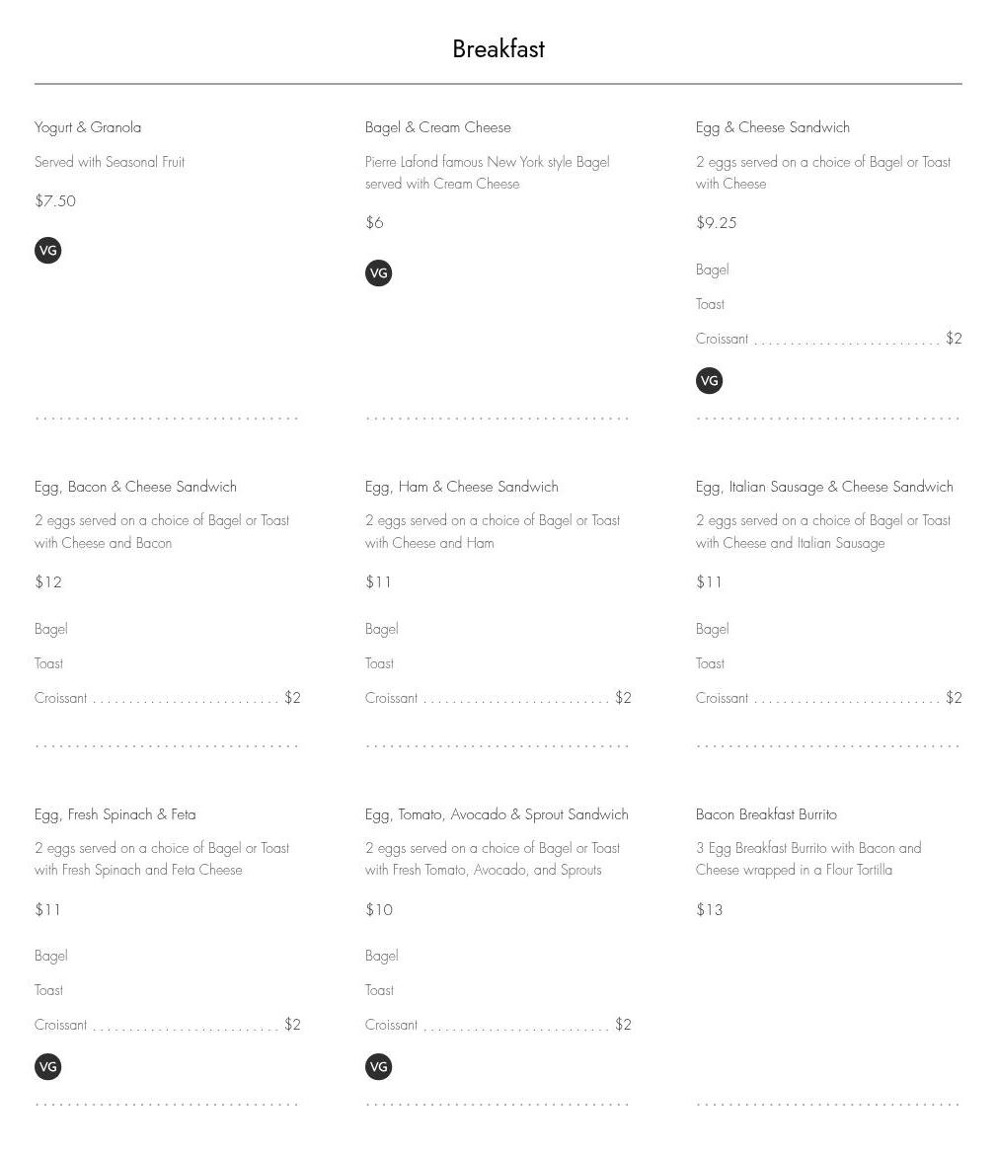The height and width of the screenshot is (1157, 997).
Task: Click the VG badge under Yogurt & Granola
Action: [48, 251]
